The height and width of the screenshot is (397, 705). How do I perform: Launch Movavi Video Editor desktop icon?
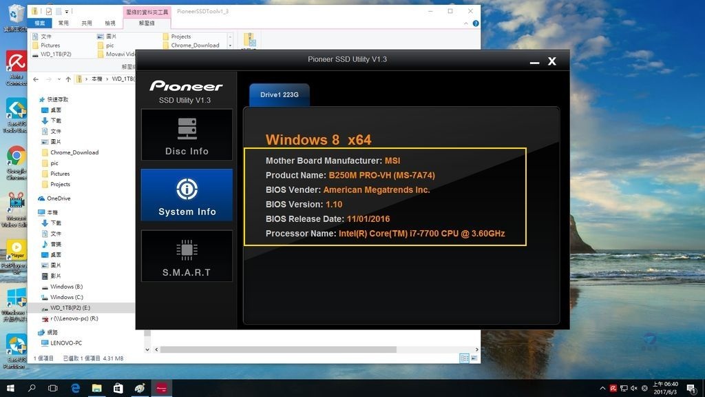pyautogui.click(x=16, y=210)
